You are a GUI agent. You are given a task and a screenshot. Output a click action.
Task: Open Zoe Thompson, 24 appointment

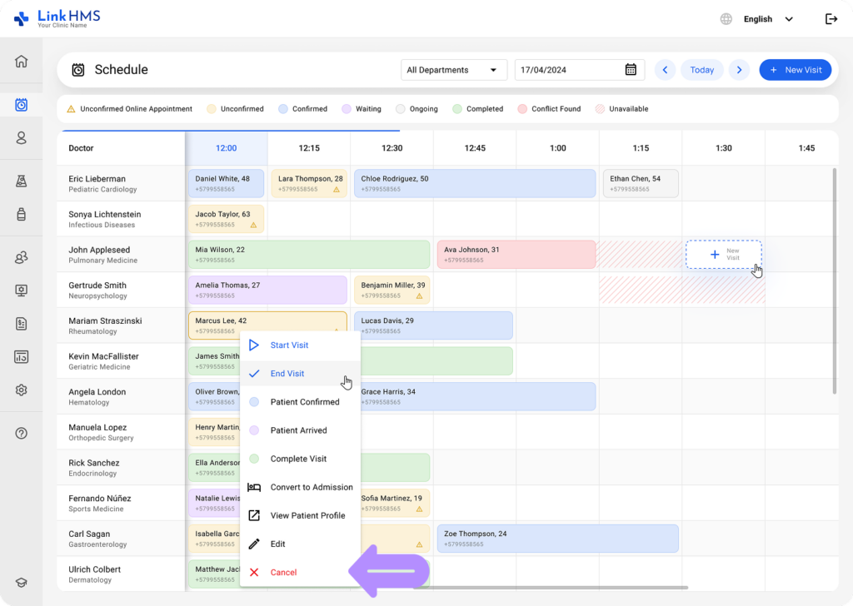click(x=557, y=539)
